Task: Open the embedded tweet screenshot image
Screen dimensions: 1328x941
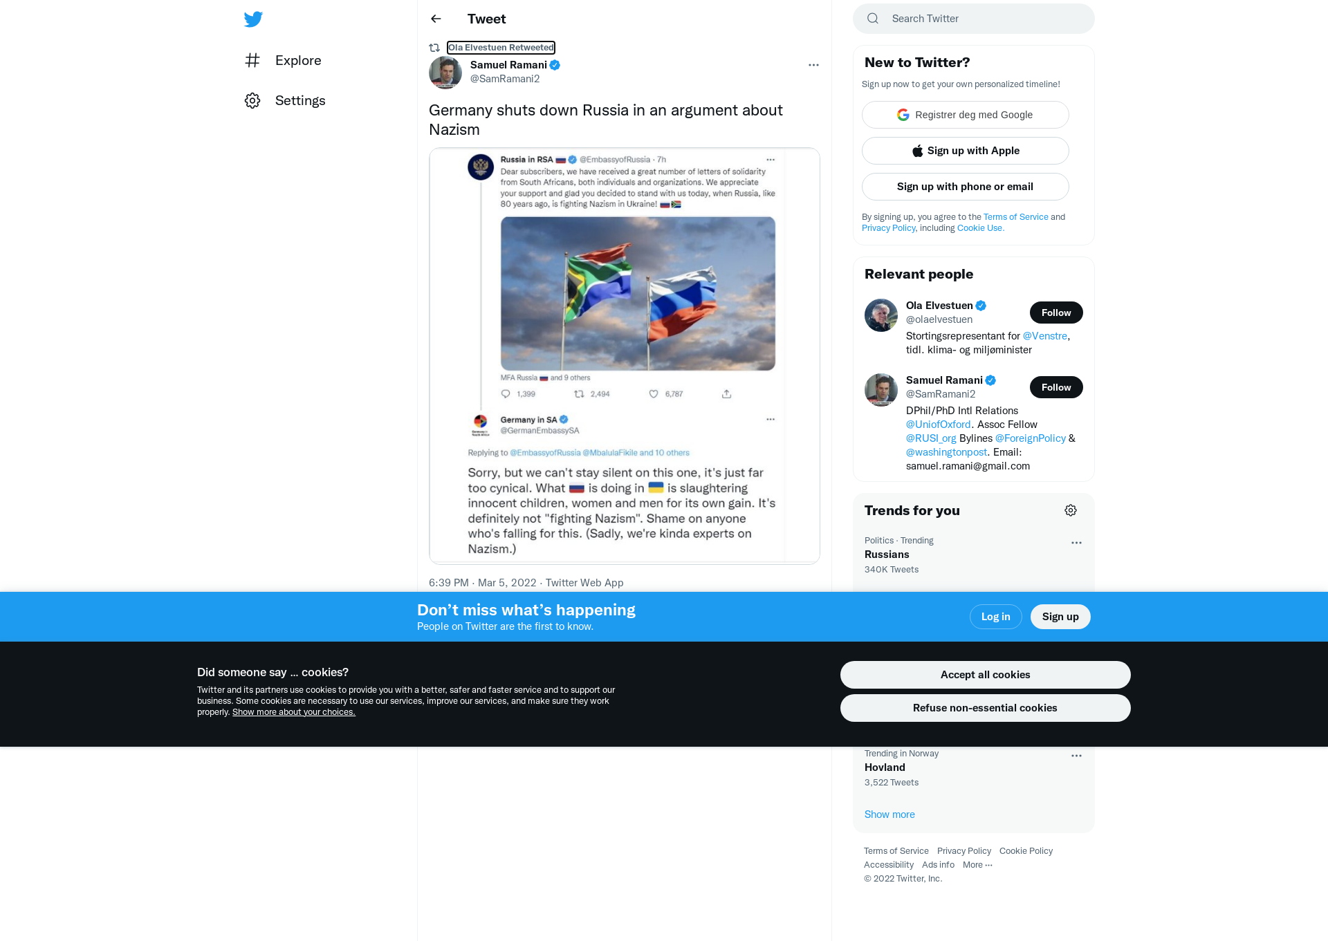Action: 624,355
